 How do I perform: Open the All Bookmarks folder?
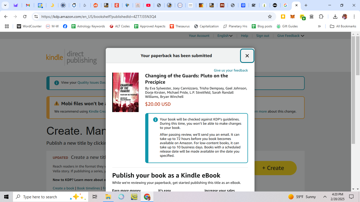[343, 26]
